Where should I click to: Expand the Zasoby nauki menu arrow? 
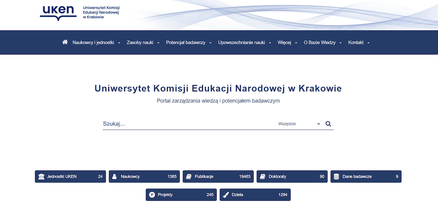[159, 43]
